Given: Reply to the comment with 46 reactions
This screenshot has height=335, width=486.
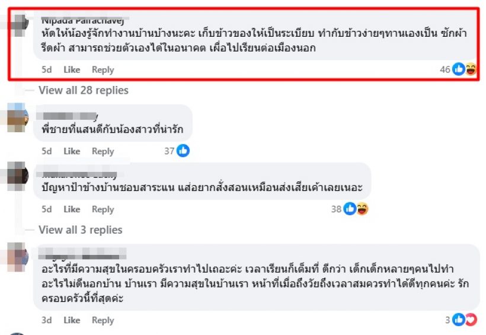Looking at the screenshot, I should [x=103, y=70].
